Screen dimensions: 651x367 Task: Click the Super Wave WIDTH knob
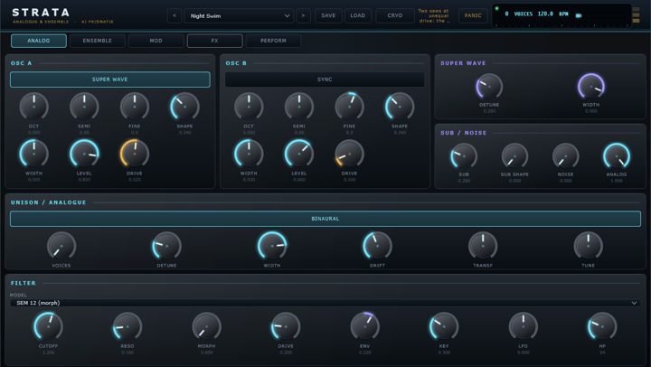click(x=591, y=87)
